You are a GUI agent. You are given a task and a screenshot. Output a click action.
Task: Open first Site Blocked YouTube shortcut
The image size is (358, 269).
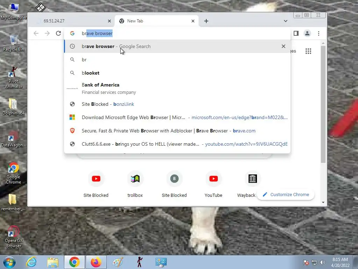pos(96,184)
